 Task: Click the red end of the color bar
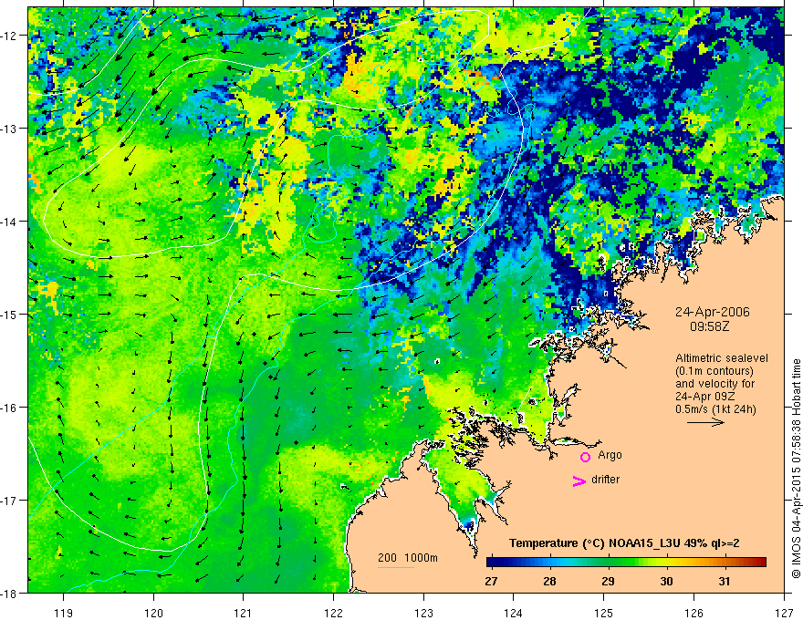point(761,563)
